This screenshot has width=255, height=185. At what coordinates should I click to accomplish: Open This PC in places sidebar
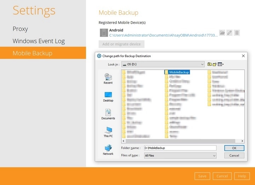point(108,132)
